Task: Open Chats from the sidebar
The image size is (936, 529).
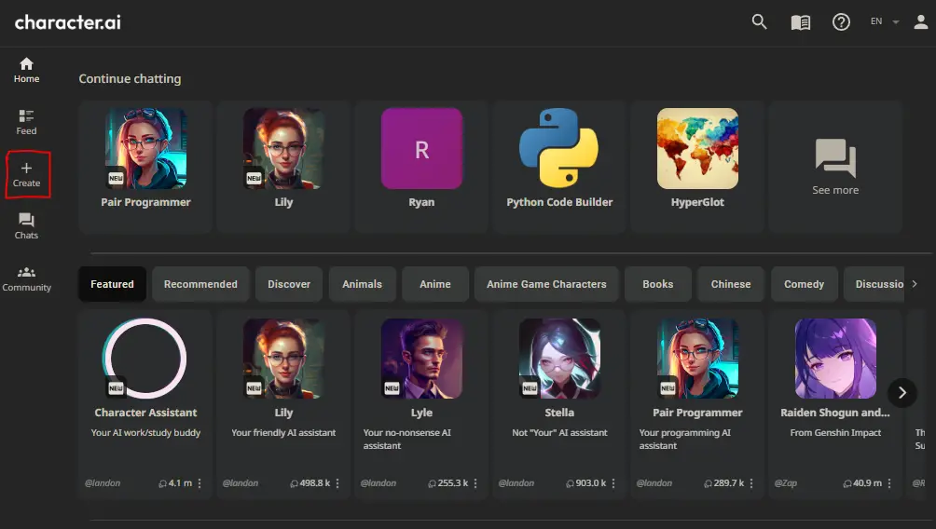Action: click(26, 226)
